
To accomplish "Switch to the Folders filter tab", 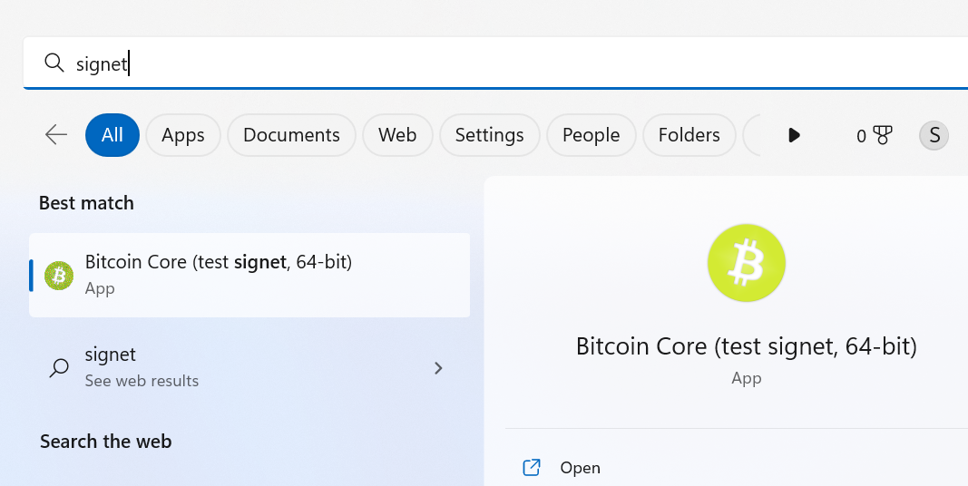I will coord(689,134).
